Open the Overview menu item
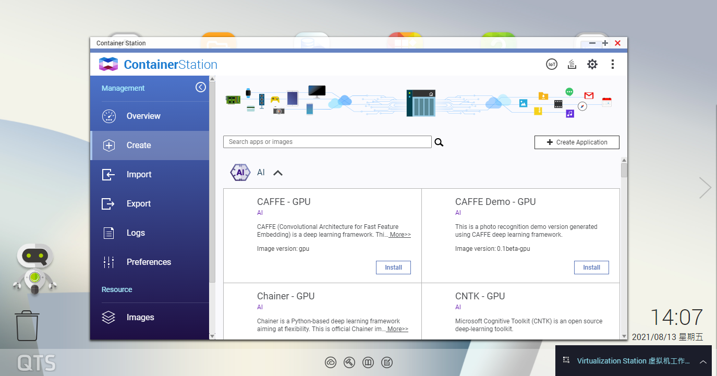 pyautogui.click(x=143, y=116)
